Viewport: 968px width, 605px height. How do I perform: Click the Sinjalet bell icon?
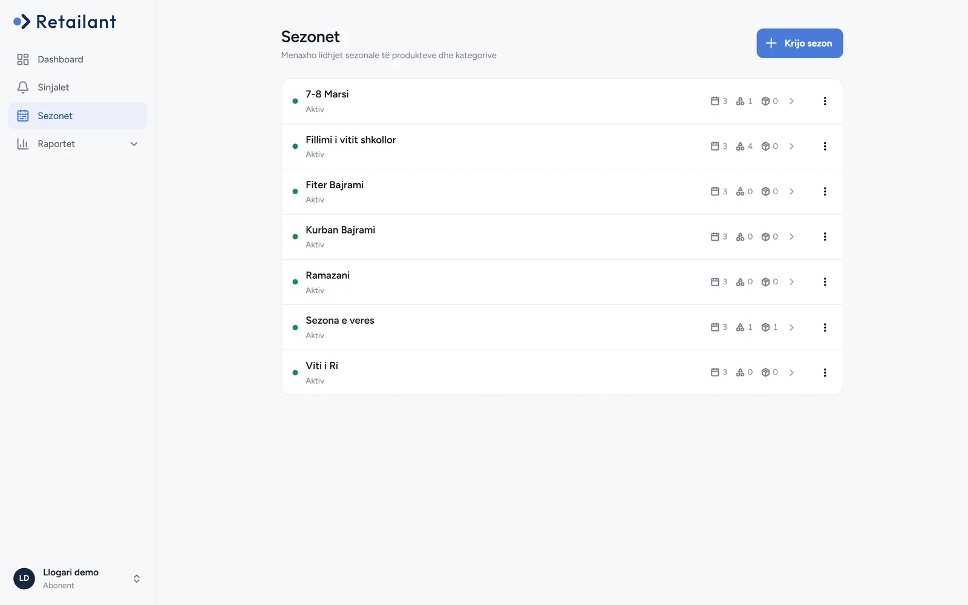point(23,87)
